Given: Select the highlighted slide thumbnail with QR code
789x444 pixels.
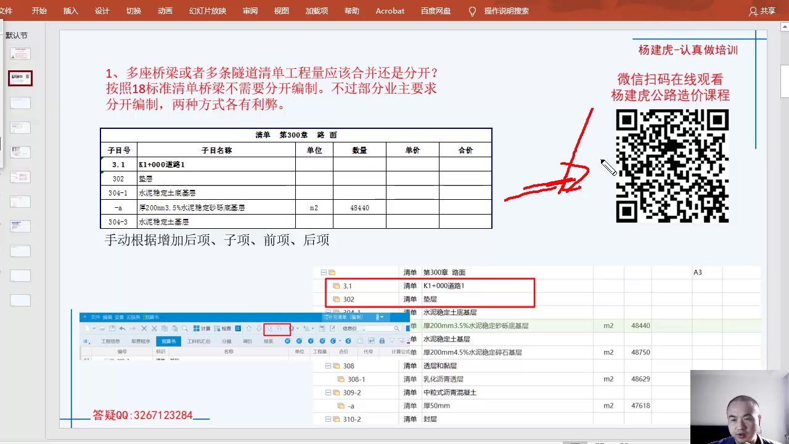Looking at the screenshot, I should (x=20, y=78).
